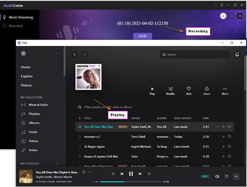
Task: Sort playlist by ARTIST column
Action: pos(136,118)
